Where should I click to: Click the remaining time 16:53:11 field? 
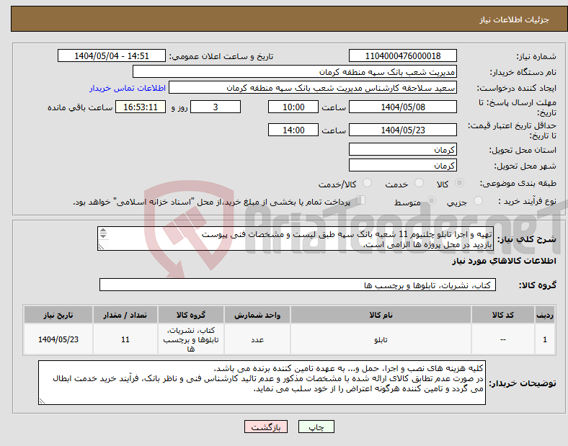pyautogui.click(x=141, y=107)
